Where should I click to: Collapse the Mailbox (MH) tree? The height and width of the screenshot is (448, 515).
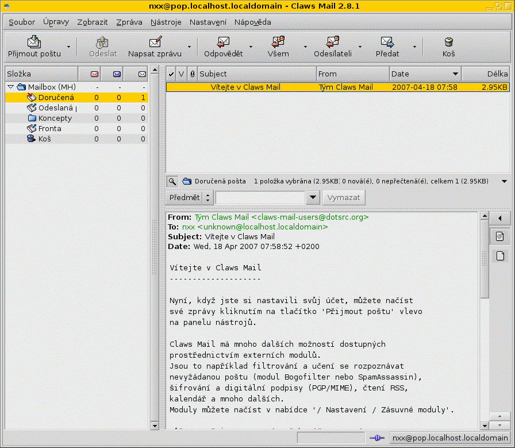pyautogui.click(x=10, y=87)
